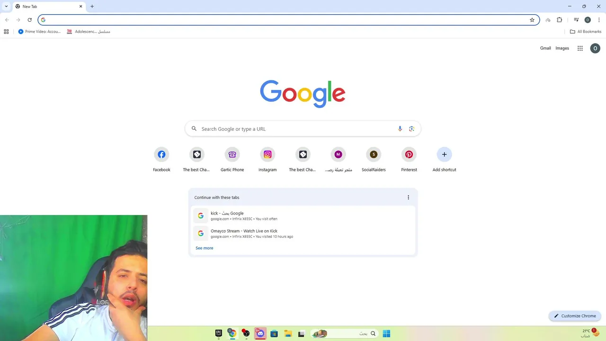The image size is (606, 341).
Task: Bookmark this tab with the star icon
Action: 532,20
